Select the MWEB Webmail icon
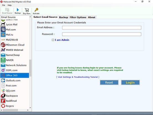This screenshot has height=115, width=153. pos(3,50)
